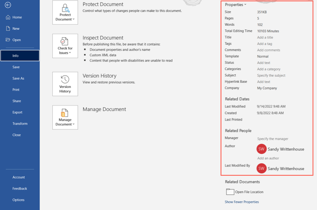The image size is (317, 210).
Task: Click the Add a title field
Action: 265,38
